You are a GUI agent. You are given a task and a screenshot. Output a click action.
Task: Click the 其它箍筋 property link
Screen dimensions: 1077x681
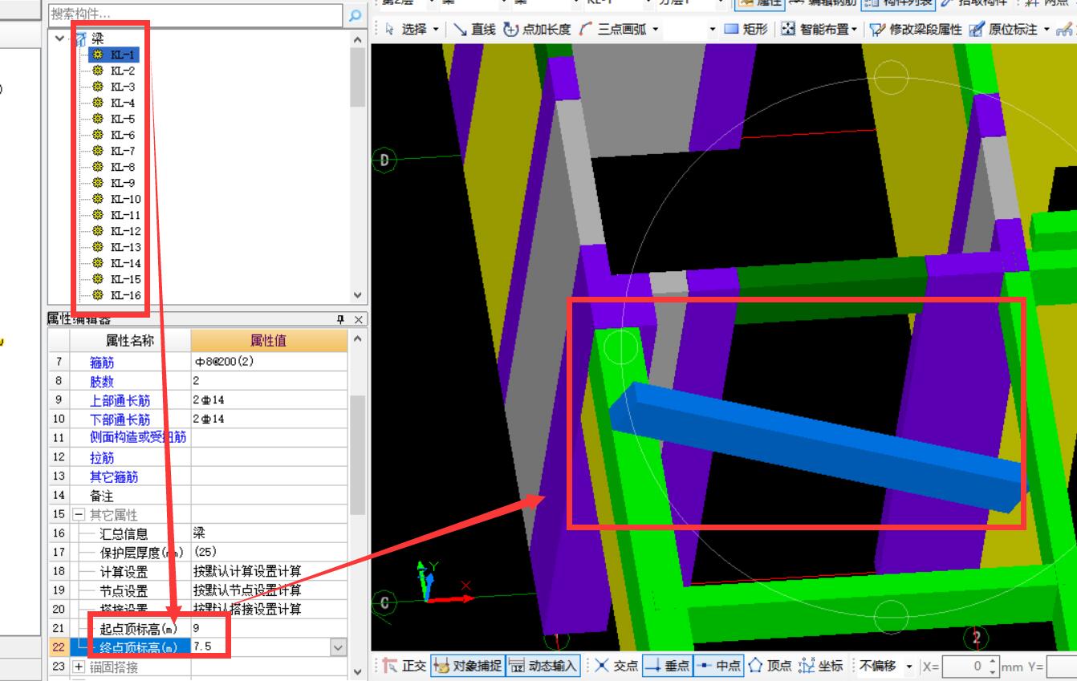click(114, 476)
